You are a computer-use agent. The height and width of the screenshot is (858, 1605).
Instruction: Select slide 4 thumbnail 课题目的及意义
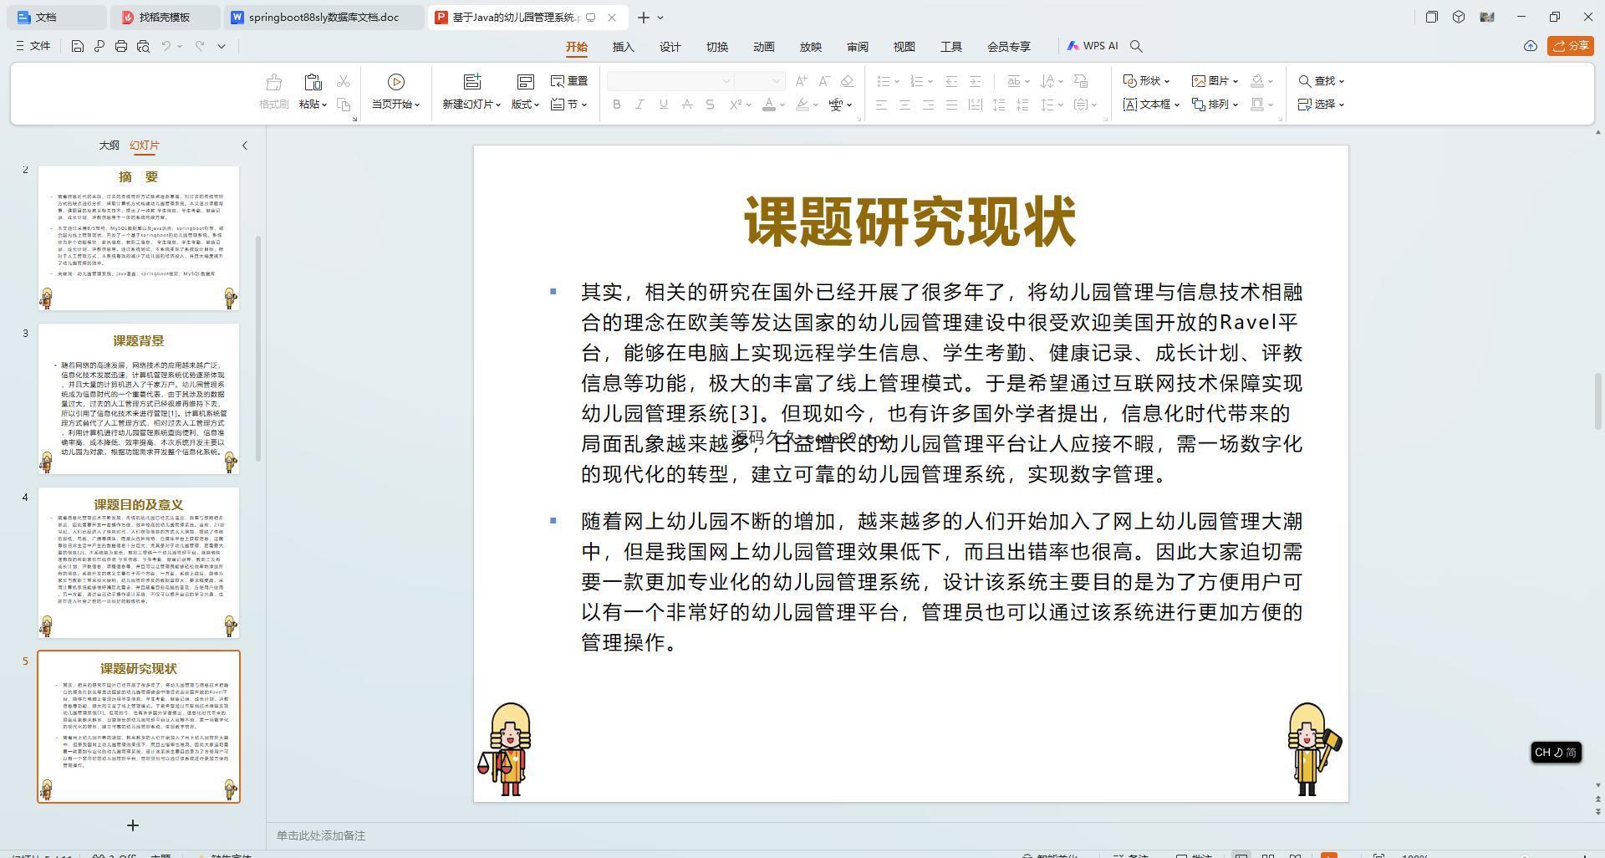coord(139,563)
